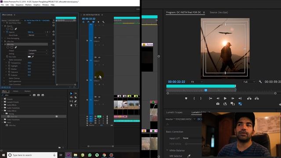Toggle Transparency animation stopwatch
The image size is (281, 158).
coord(9,63)
